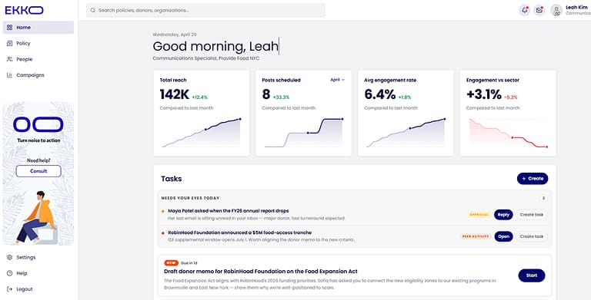Click the 142K total reach value
The height and width of the screenshot is (300, 591).
(175, 94)
